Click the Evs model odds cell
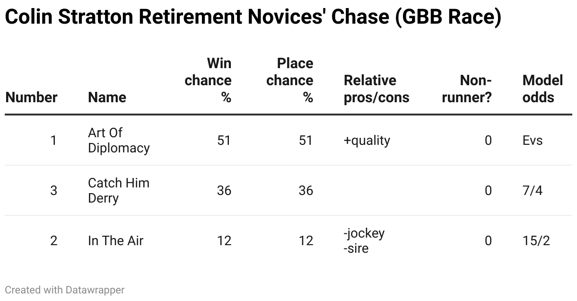Viewport: 577px width, 301px height. 533,141
